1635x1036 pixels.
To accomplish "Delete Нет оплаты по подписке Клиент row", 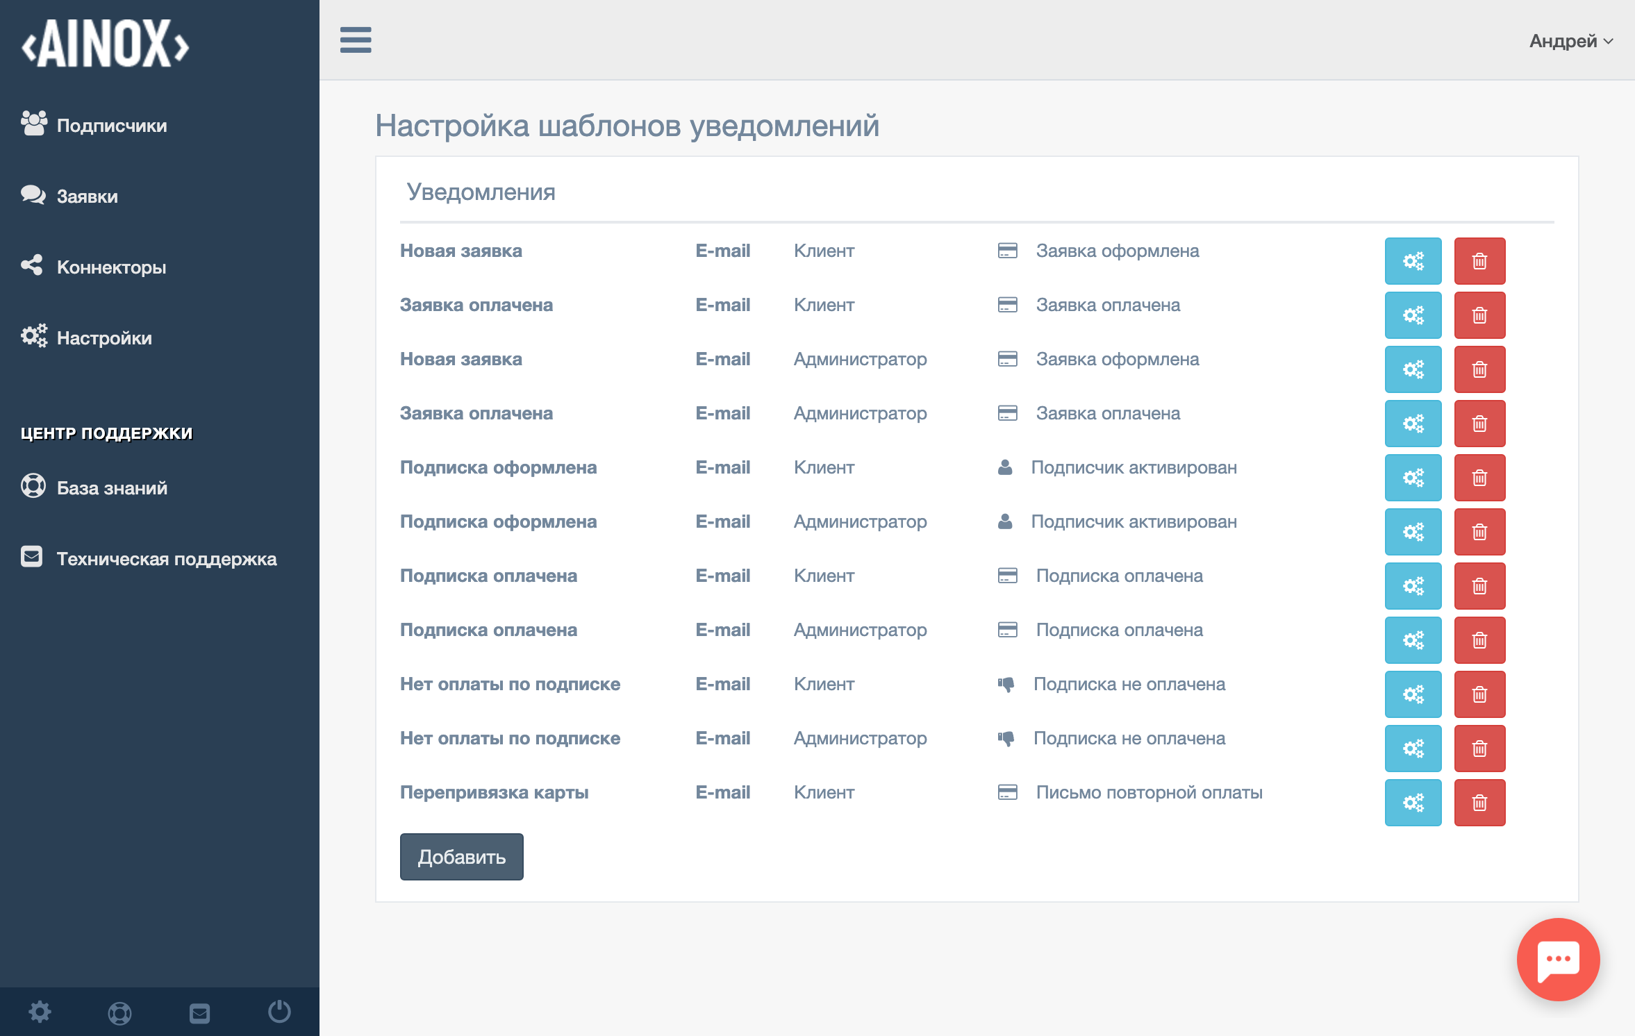I will point(1479,694).
